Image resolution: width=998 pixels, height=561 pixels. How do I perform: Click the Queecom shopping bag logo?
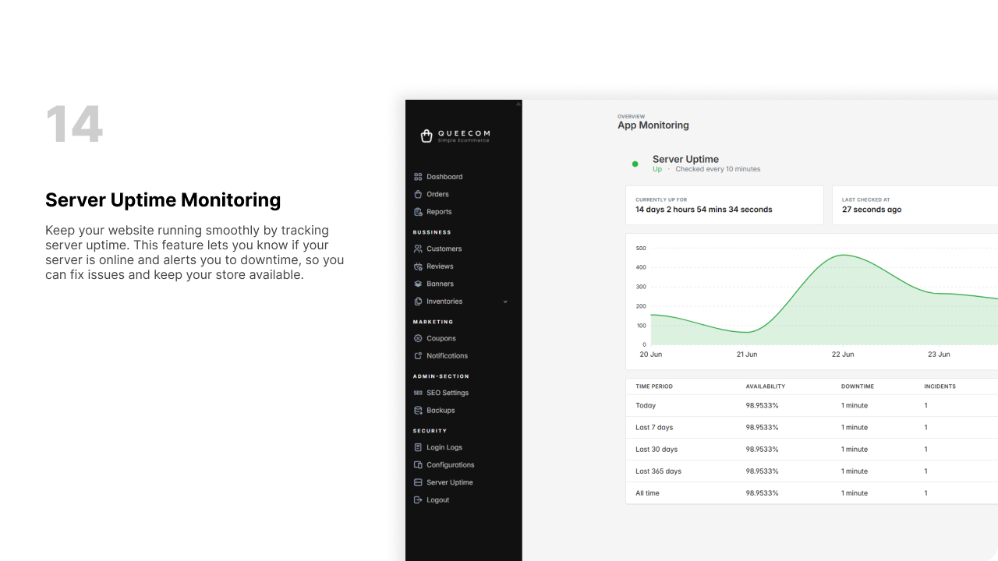tap(426, 136)
